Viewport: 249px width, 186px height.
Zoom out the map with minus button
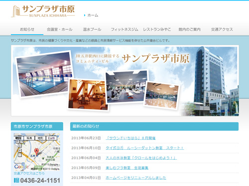pyautogui.click(x=20, y=155)
